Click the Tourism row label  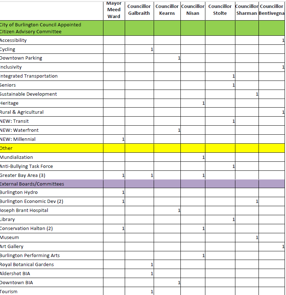pyautogui.click(x=9, y=292)
